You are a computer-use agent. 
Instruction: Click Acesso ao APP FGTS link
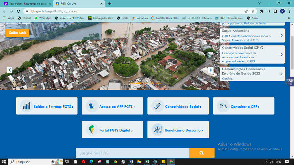point(112,106)
